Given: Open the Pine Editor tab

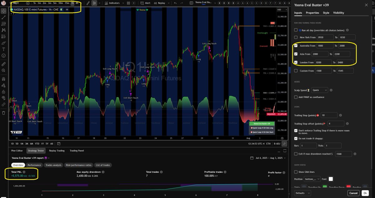Looking at the screenshot, I should point(17,151).
